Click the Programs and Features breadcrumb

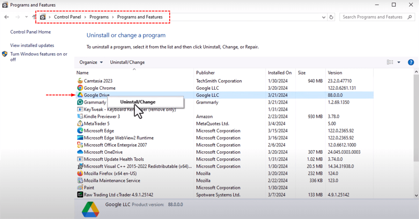pyautogui.click(x=140, y=17)
